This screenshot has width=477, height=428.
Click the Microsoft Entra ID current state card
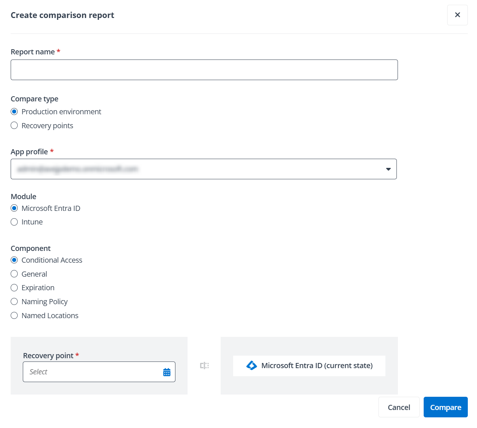[x=309, y=366]
